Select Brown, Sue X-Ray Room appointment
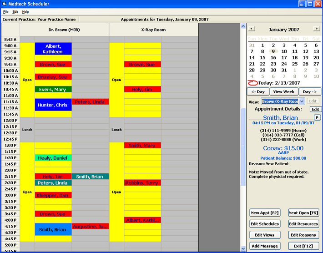The width and height of the screenshot is (323, 253). point(142,64)
